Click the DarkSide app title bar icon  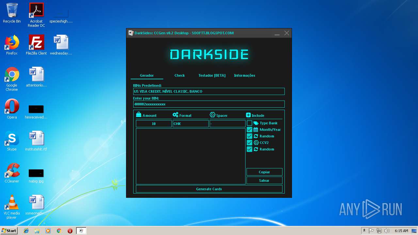(x=131, y=33)
